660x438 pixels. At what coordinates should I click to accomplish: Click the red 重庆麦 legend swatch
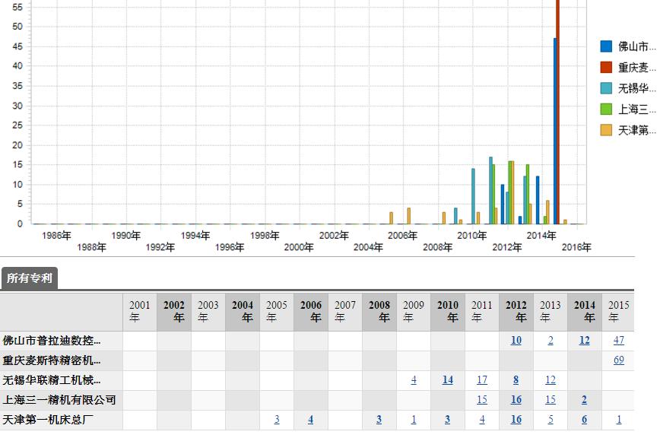(606, 68)
